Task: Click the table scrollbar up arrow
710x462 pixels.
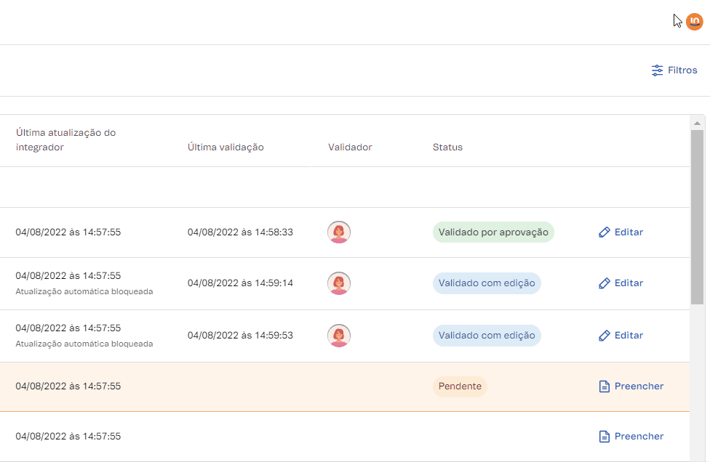Action: pos(697,122)
